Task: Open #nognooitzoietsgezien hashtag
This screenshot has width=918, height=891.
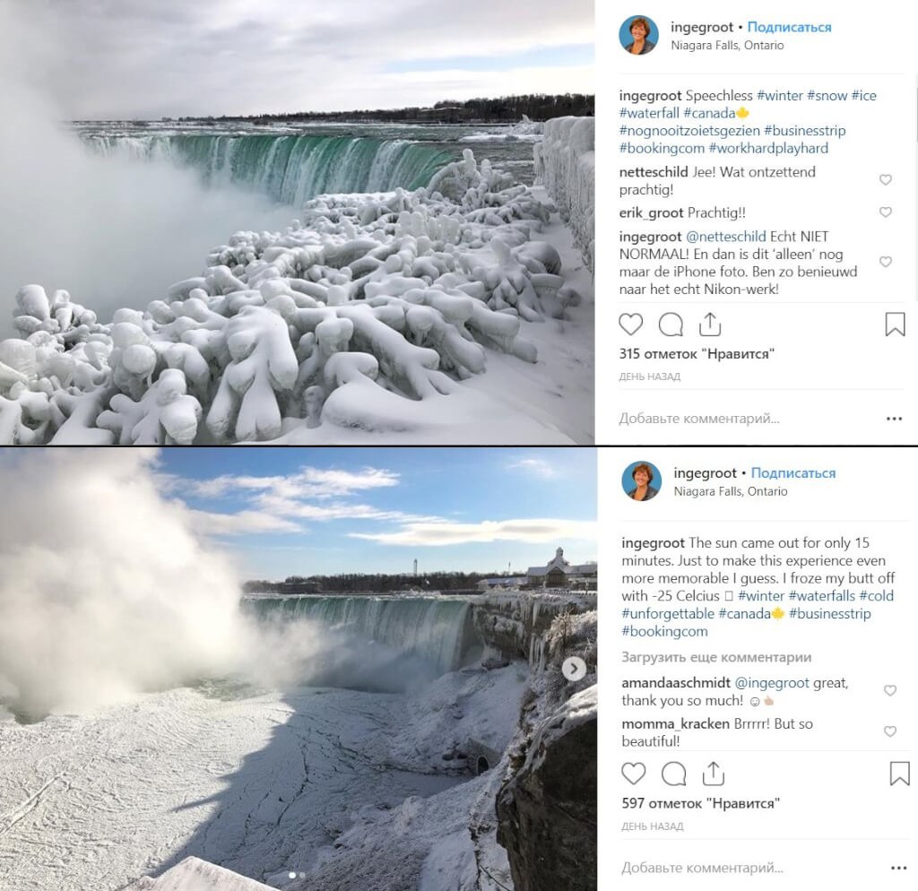Action: [x=689, y=131]
